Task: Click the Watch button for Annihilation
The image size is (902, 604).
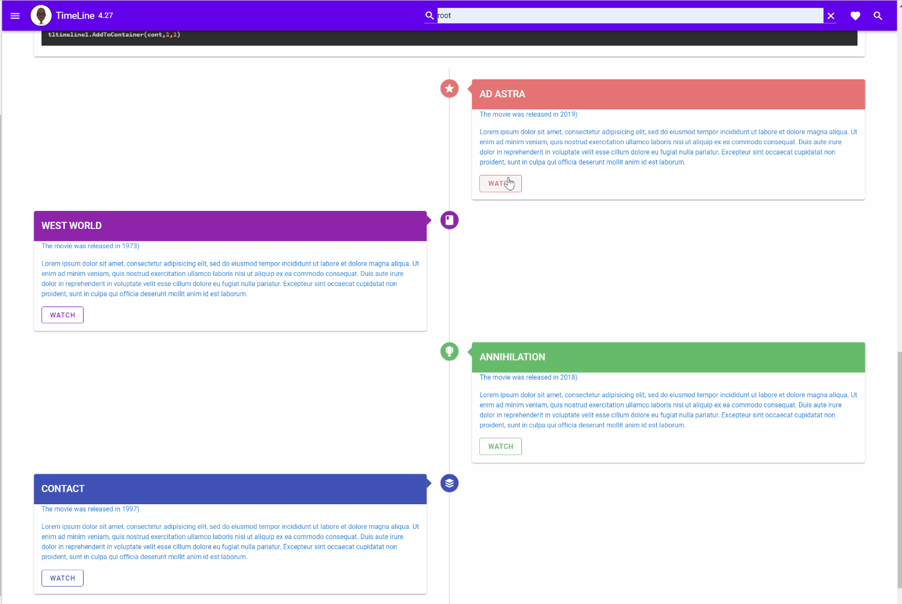Action: coord(500,447)
